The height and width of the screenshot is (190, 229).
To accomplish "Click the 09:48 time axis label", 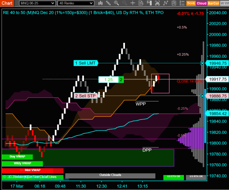I will (x=60, y=186).
